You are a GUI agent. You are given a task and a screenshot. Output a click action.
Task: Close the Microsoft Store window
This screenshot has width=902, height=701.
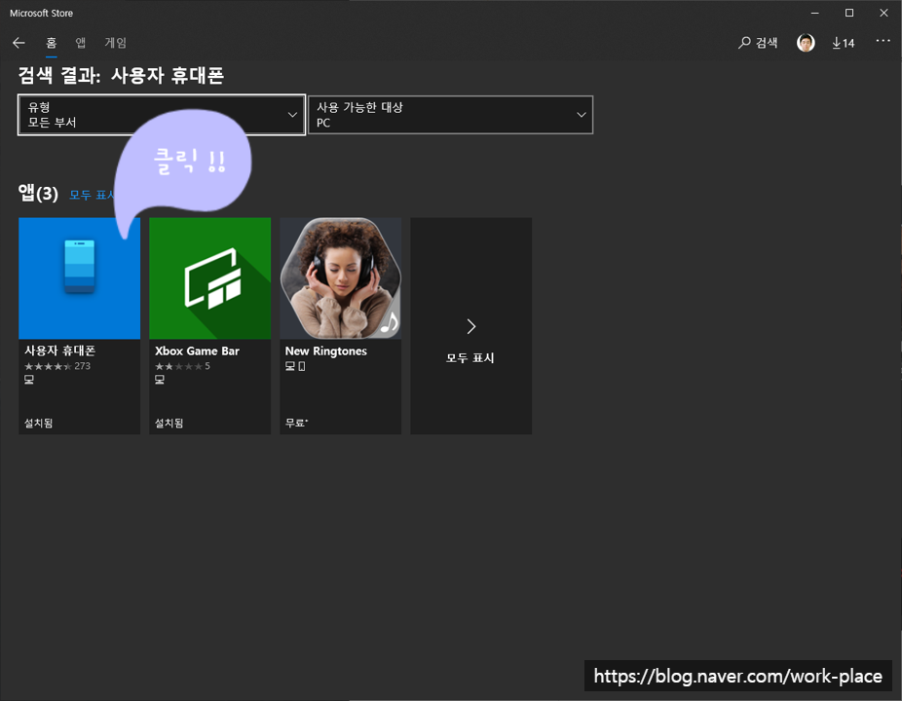click(883, 13)
